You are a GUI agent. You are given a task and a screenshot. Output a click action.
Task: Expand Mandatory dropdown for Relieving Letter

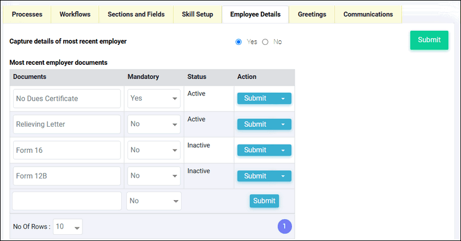tap(154, 124)
